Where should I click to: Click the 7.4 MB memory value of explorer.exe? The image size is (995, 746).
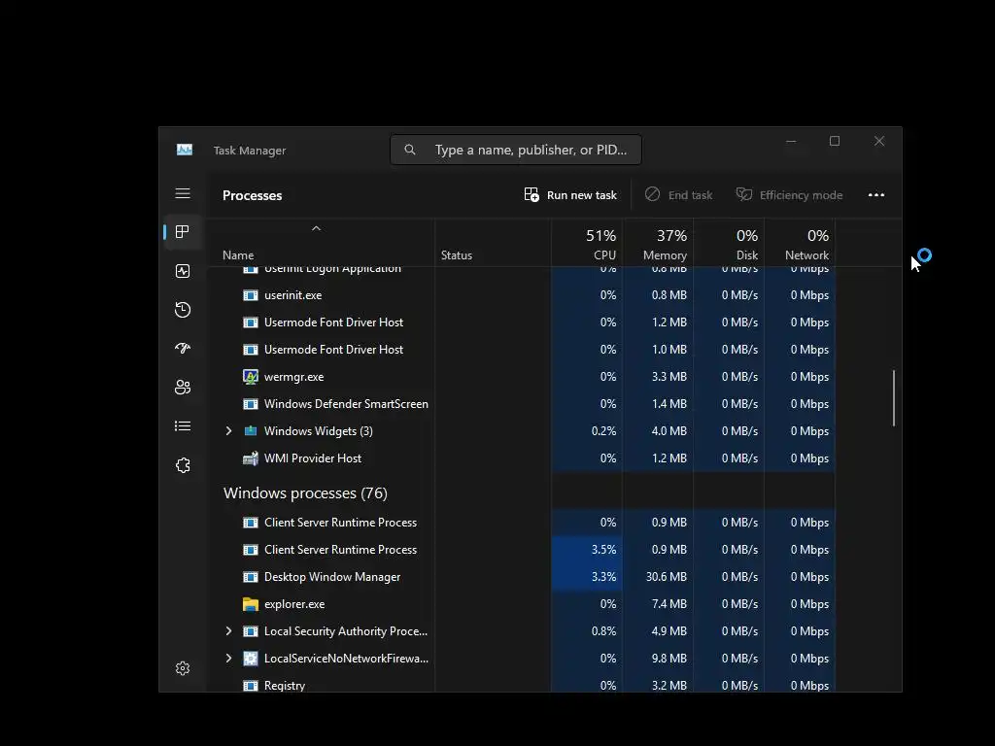669,604
